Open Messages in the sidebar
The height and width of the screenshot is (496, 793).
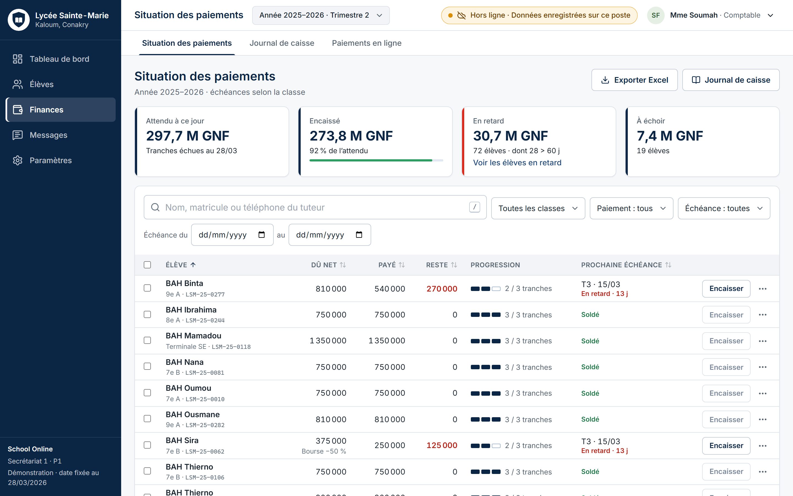pyautogui.click(x=61, y=135)
